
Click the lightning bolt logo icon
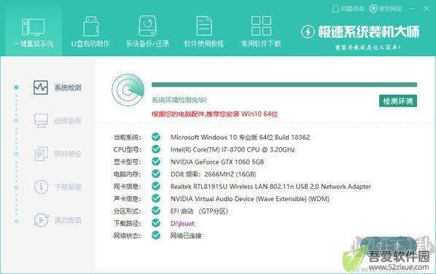[308, 31]
